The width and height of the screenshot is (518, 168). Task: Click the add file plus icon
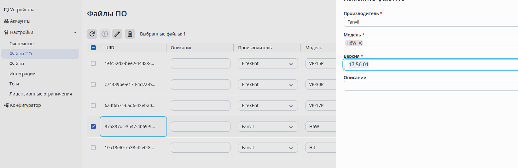[x=105, y=34]
